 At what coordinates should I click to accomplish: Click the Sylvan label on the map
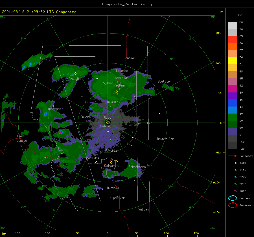point(108,83)
